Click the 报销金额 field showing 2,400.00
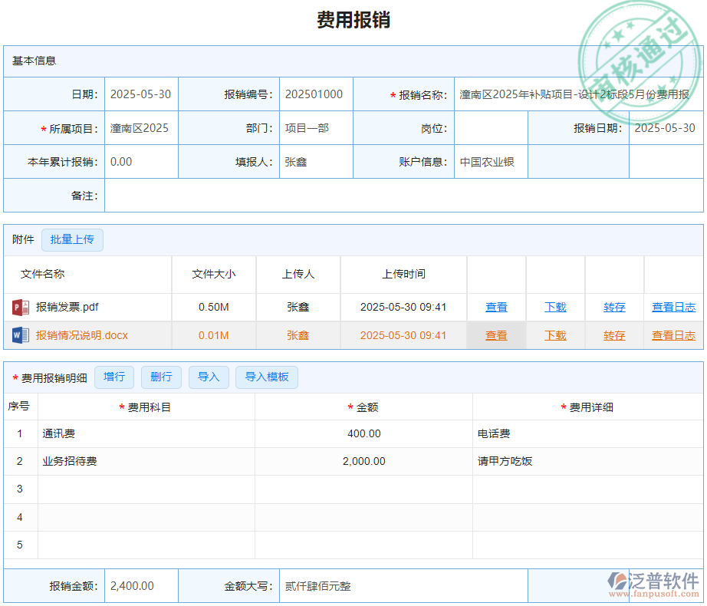The width and height of the screenshot is (707, 606). click(x=140, y=585)
